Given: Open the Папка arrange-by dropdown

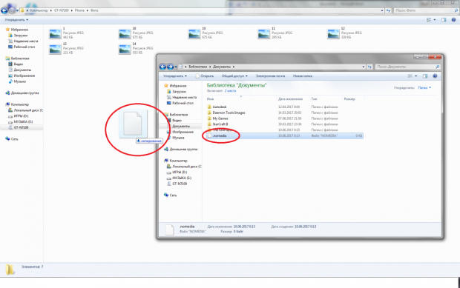Looking at the screenshot, I should pyautogui.click(x=424, y=88).
